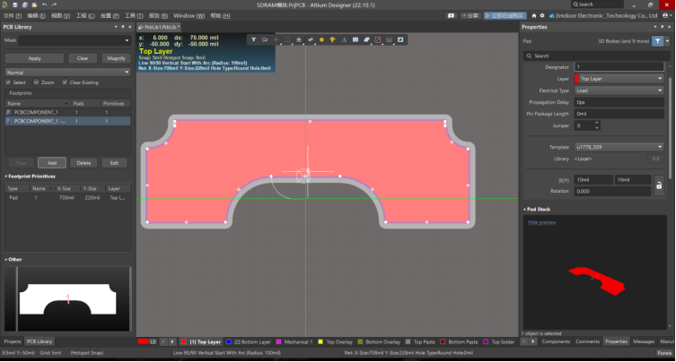Uncheck the Zoom checkbox
This screenshot has width=676, height=362.
tap(37, 82)
